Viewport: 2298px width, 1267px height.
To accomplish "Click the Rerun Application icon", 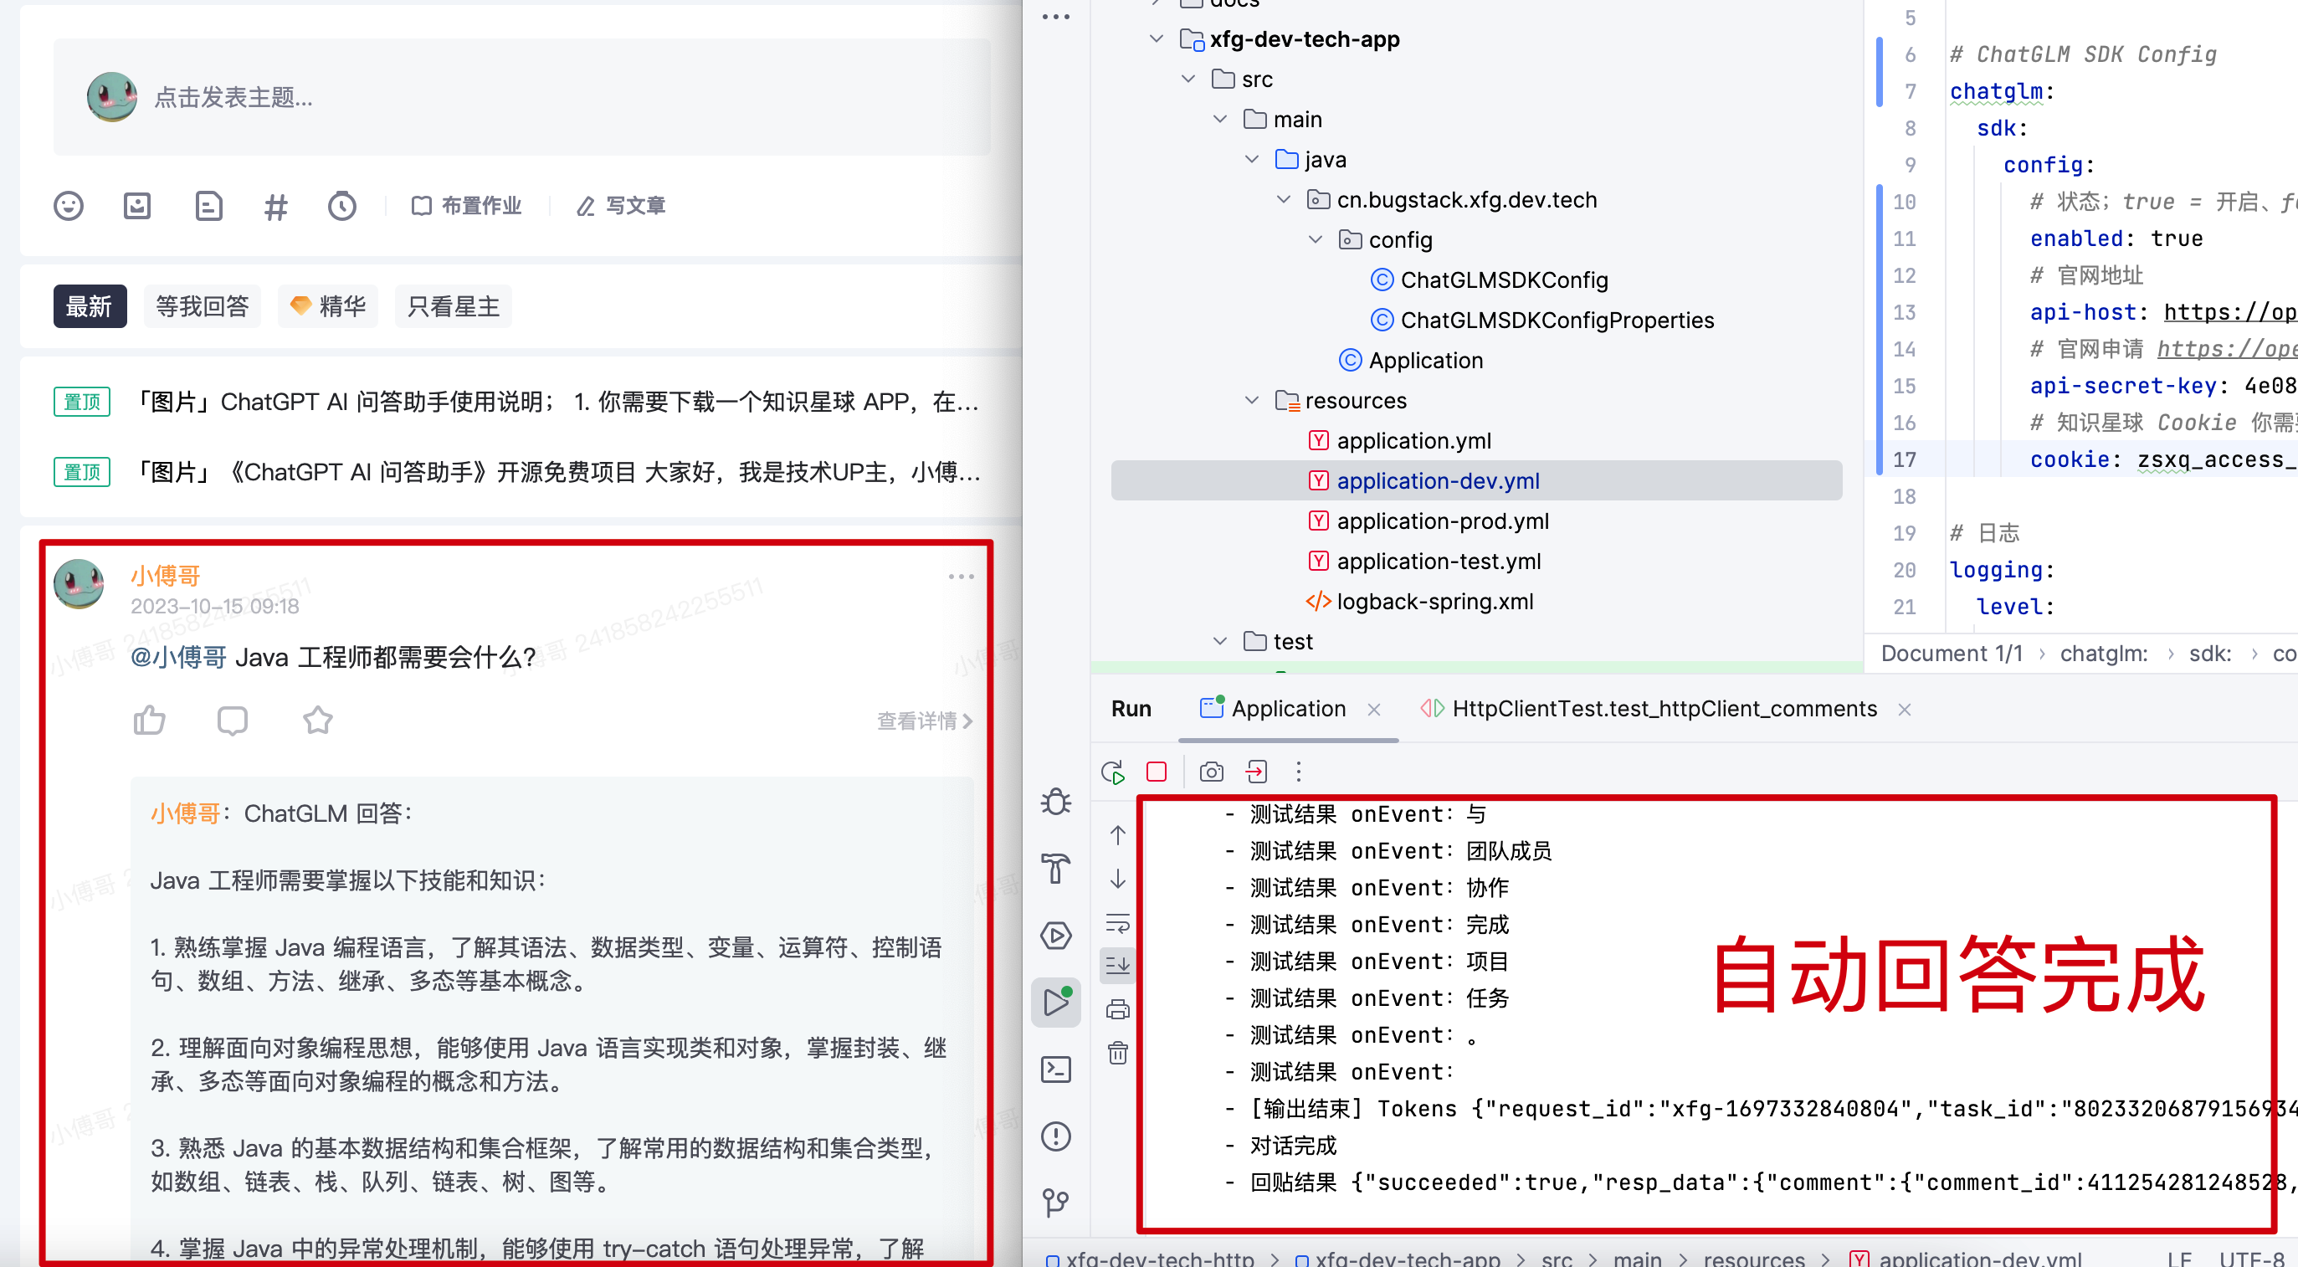I will tap(1112, 772).
